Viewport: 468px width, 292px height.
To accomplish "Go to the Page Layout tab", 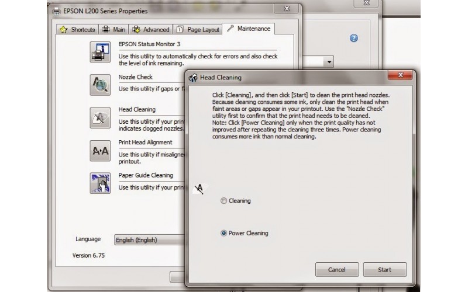I will [198, 29].
